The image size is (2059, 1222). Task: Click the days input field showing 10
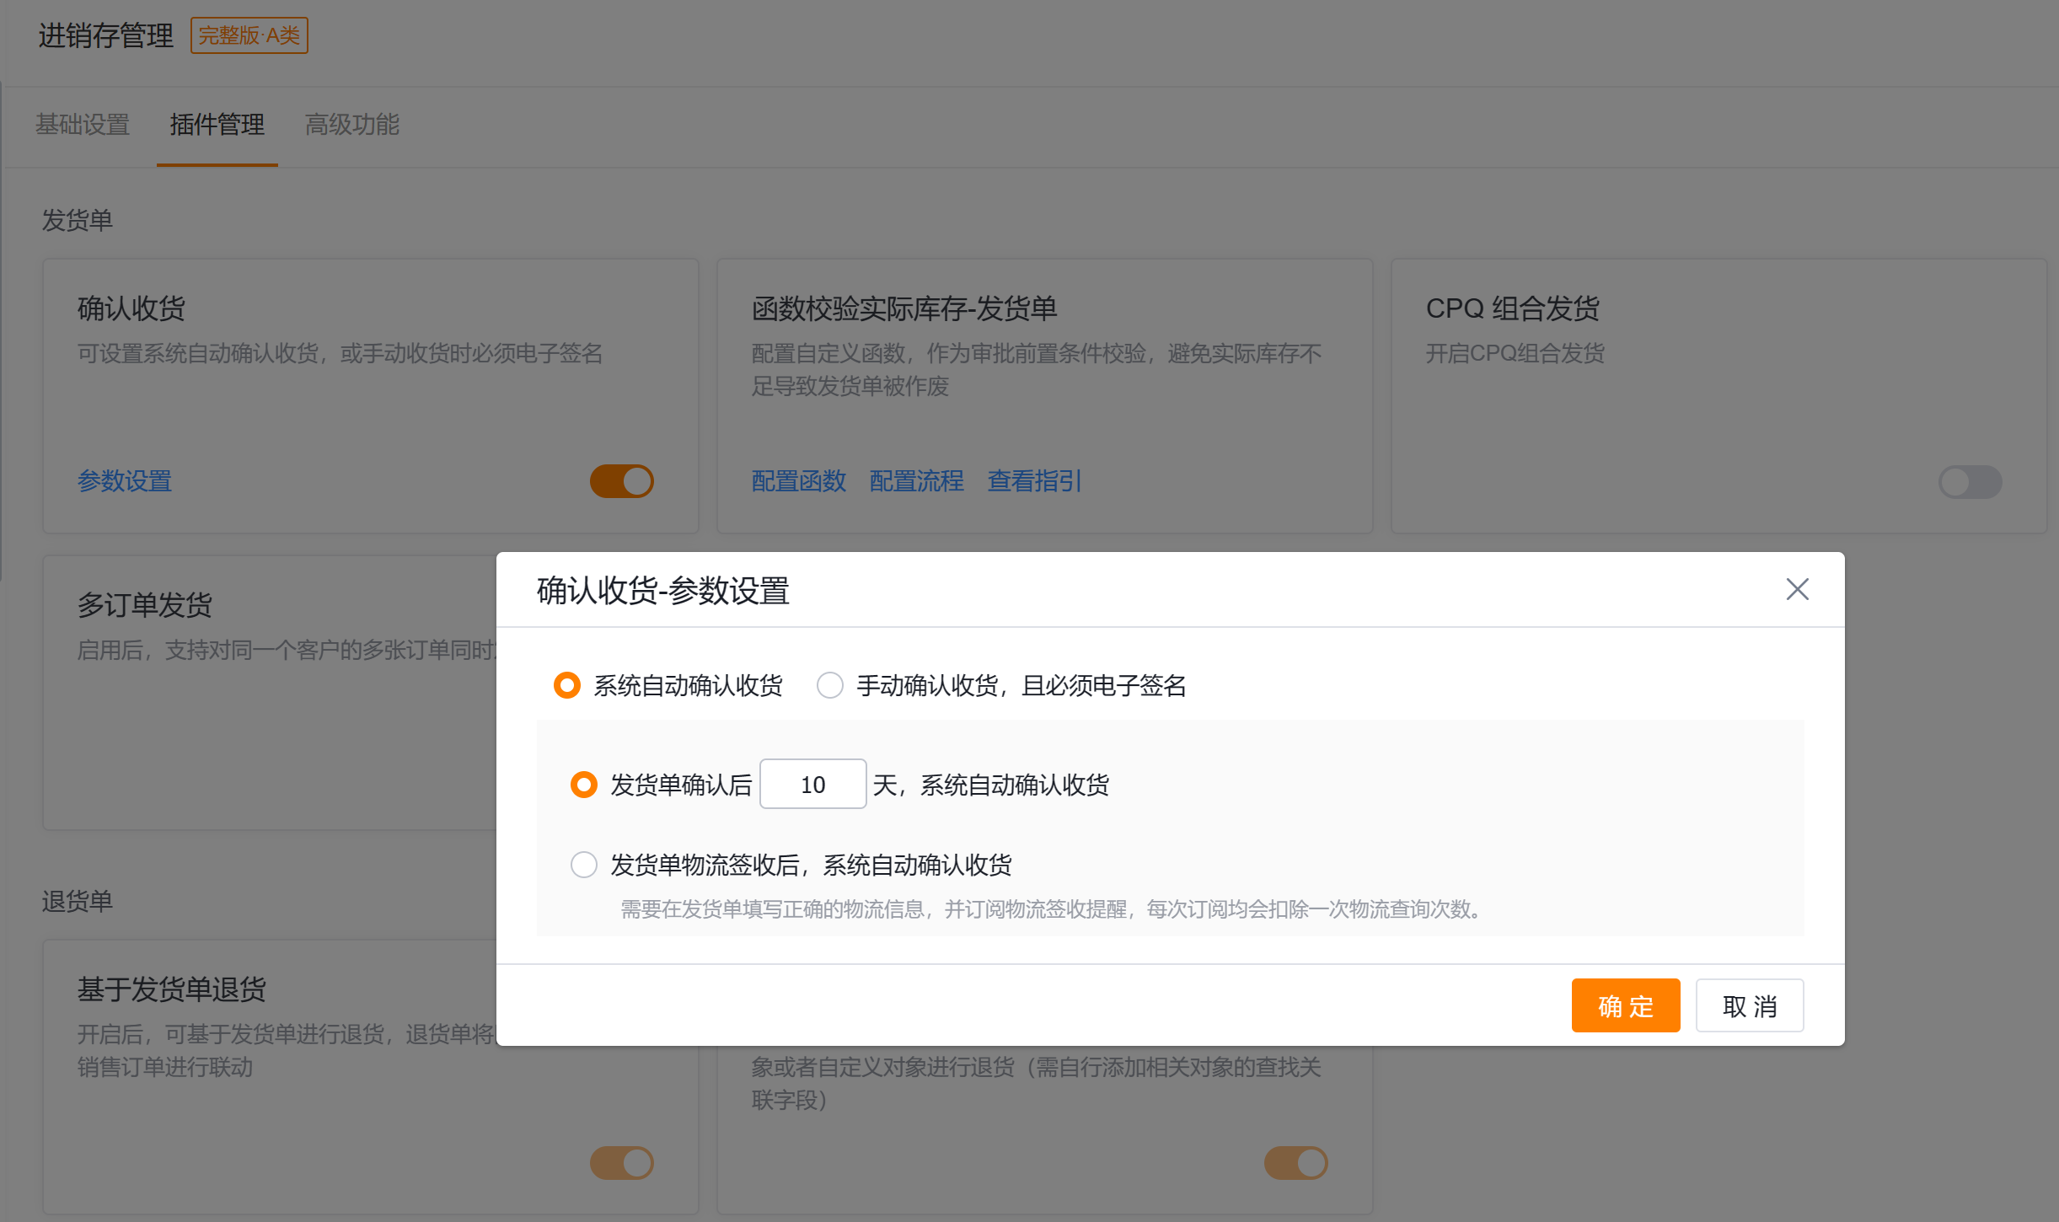812,785
